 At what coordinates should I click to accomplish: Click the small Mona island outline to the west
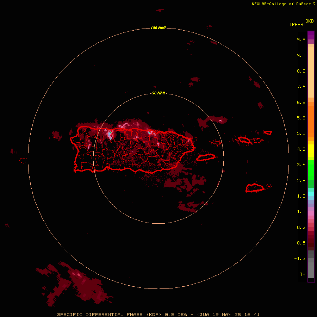(23, 161)
